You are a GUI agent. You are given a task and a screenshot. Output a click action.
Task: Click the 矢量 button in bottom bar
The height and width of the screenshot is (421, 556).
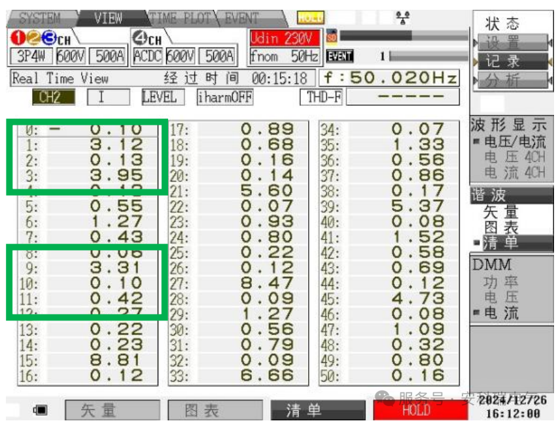point(113,410)
